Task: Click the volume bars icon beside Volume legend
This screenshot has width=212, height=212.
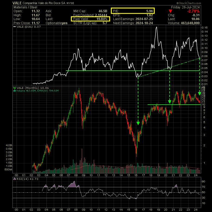Action: point(14,91)
